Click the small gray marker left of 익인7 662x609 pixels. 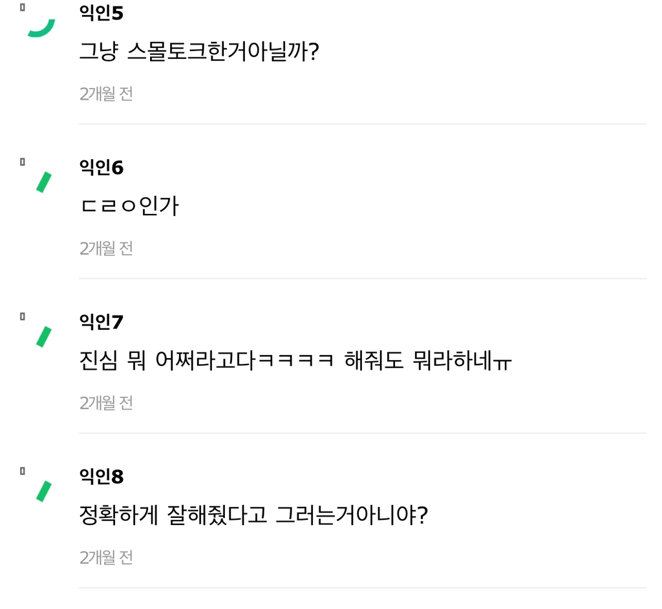click(x=23, y=317)
